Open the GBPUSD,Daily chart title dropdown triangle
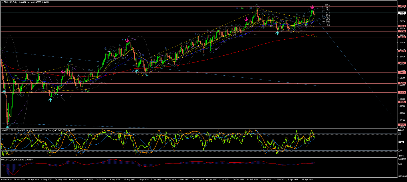This screenshot has width=407, height=182. [2, 2]
